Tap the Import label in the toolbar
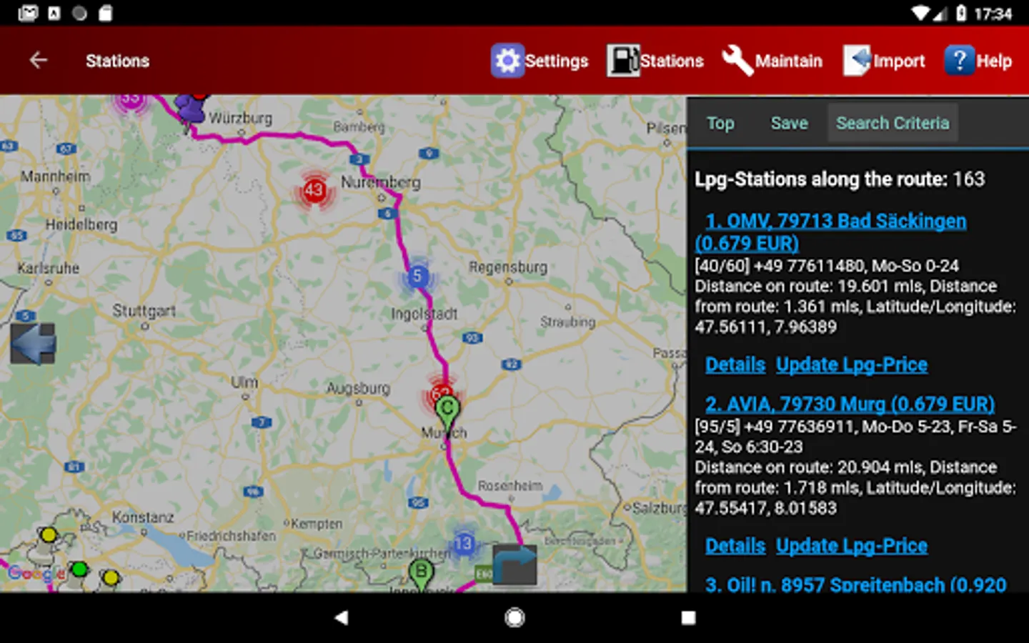Screen dimensions: 1029x643 pyautogui.click(x=899, y=61)
